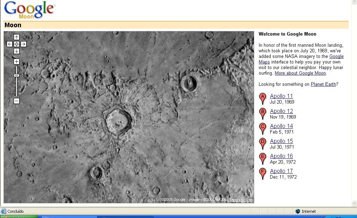The image size is (357, 218).
Task: Open the Apollo 16 link
Action: click(x=281, y=156)
